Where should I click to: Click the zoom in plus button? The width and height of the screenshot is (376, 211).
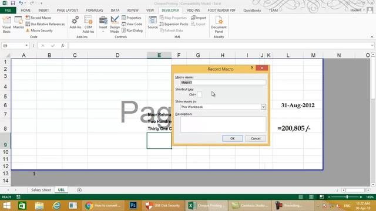(361, 197)
